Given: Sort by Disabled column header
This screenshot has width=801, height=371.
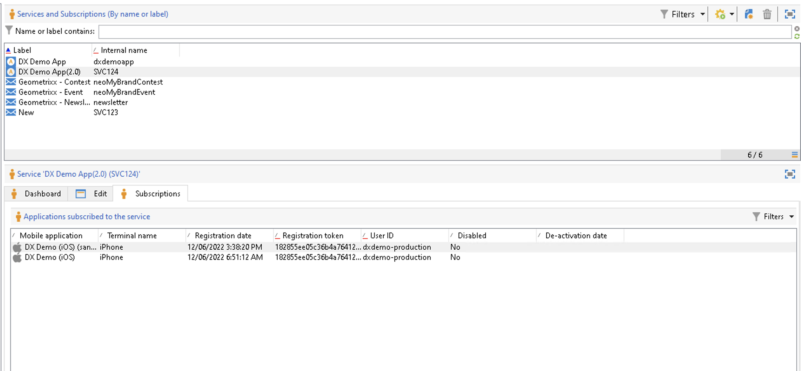Looking at the screenshot, I should click(x=493, y=236).
